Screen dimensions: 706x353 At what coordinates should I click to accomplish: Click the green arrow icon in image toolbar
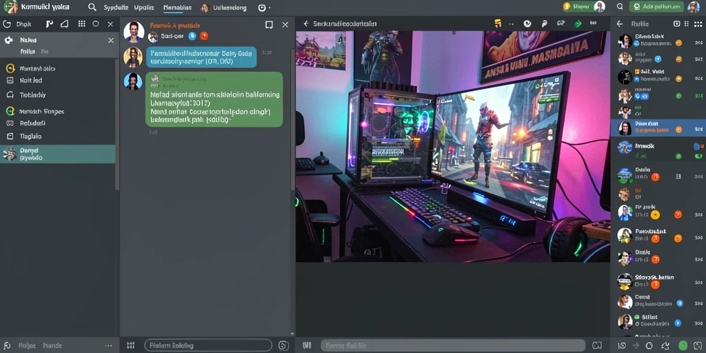coord(578,23)
